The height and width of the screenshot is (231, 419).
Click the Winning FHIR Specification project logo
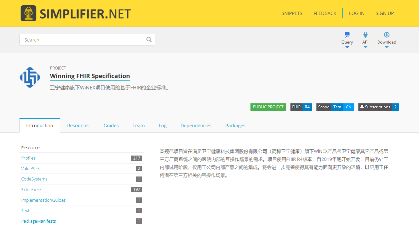[x=30, y=77]
